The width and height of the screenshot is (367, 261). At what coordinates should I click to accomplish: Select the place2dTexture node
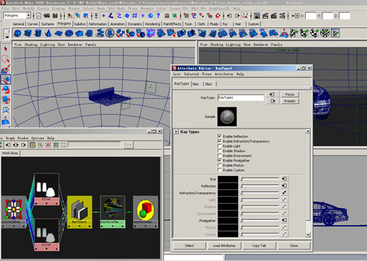pyautogui.click(x=13, y=212)
